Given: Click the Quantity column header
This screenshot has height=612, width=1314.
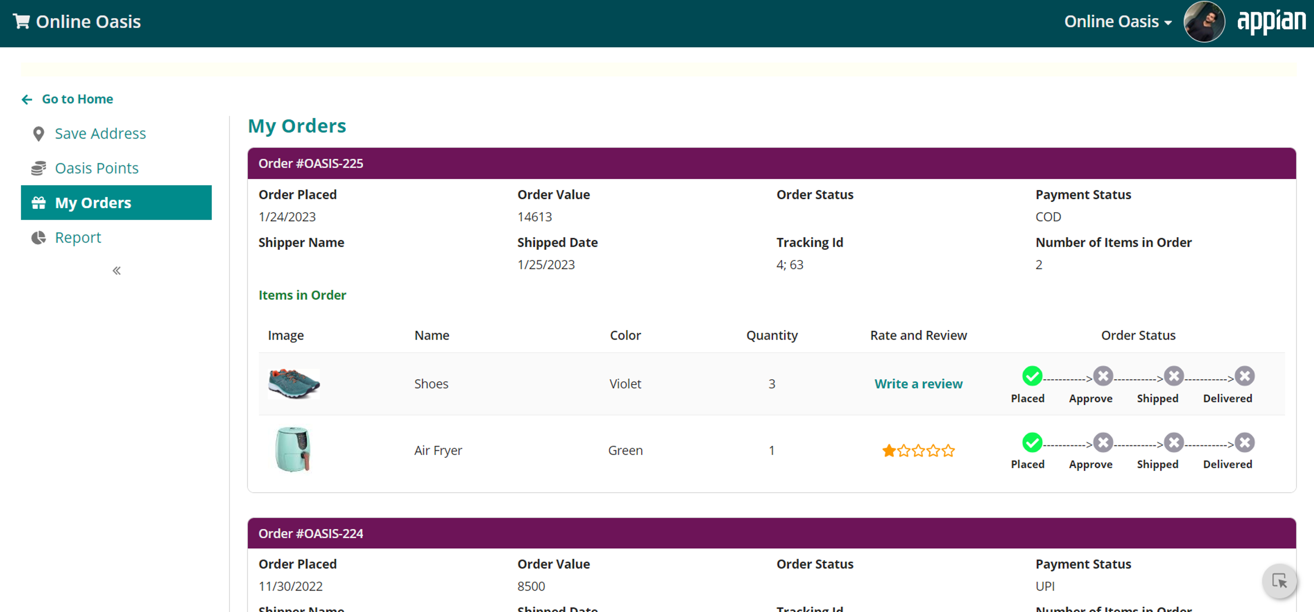Looking at the screenshot, I should click(x=772, y=335).
